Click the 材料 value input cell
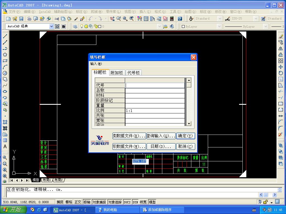The height and width of the screenshot is (214, 286). [155, 96]
